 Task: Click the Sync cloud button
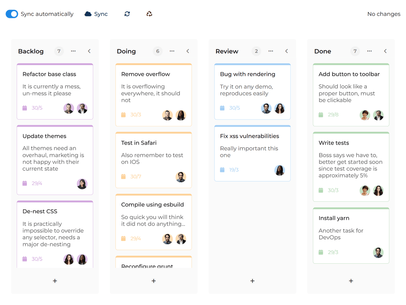tap(96, 14)
